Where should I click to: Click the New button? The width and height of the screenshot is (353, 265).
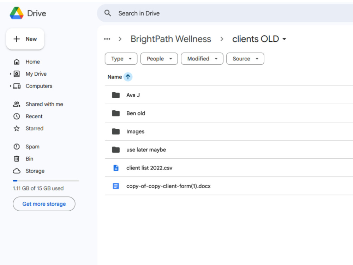click(25, 39)
